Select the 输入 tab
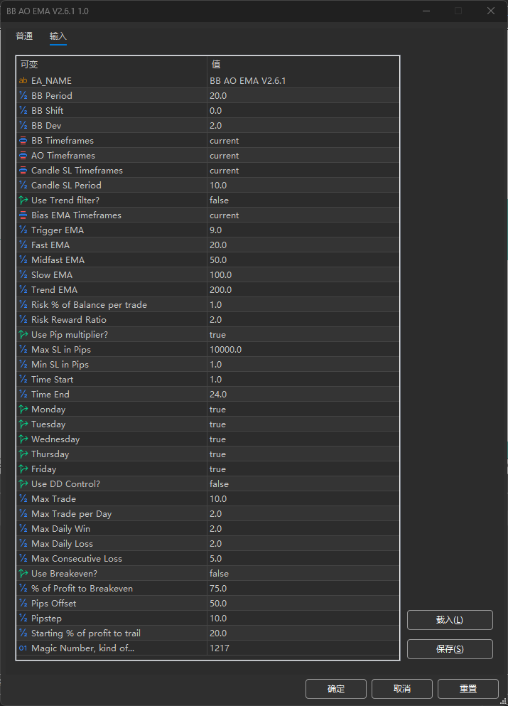The height and width of the screenshot is (706, 508). 58,36
